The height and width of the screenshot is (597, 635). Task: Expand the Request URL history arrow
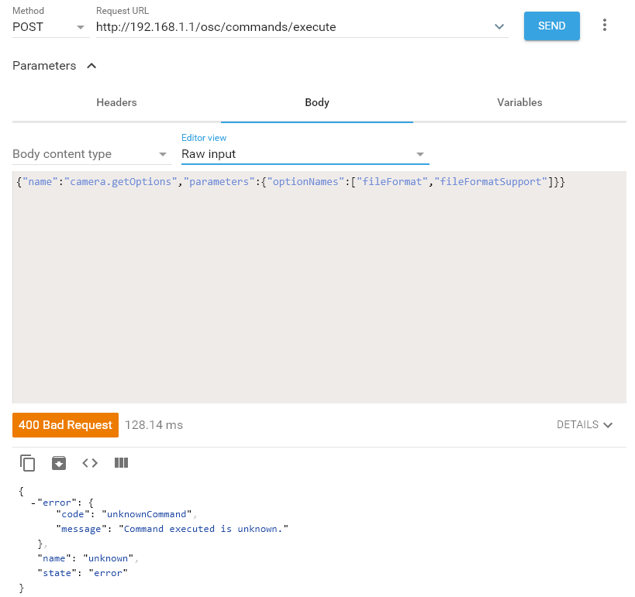[499, 27]
